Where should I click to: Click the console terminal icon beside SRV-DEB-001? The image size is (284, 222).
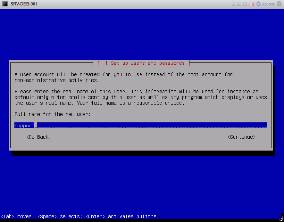tap(5, 4)
